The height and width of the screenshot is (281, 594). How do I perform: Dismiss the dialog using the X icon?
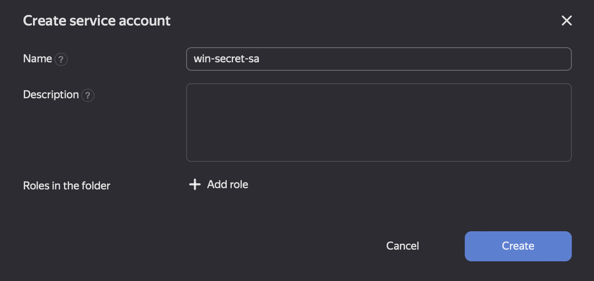point(566,21)
